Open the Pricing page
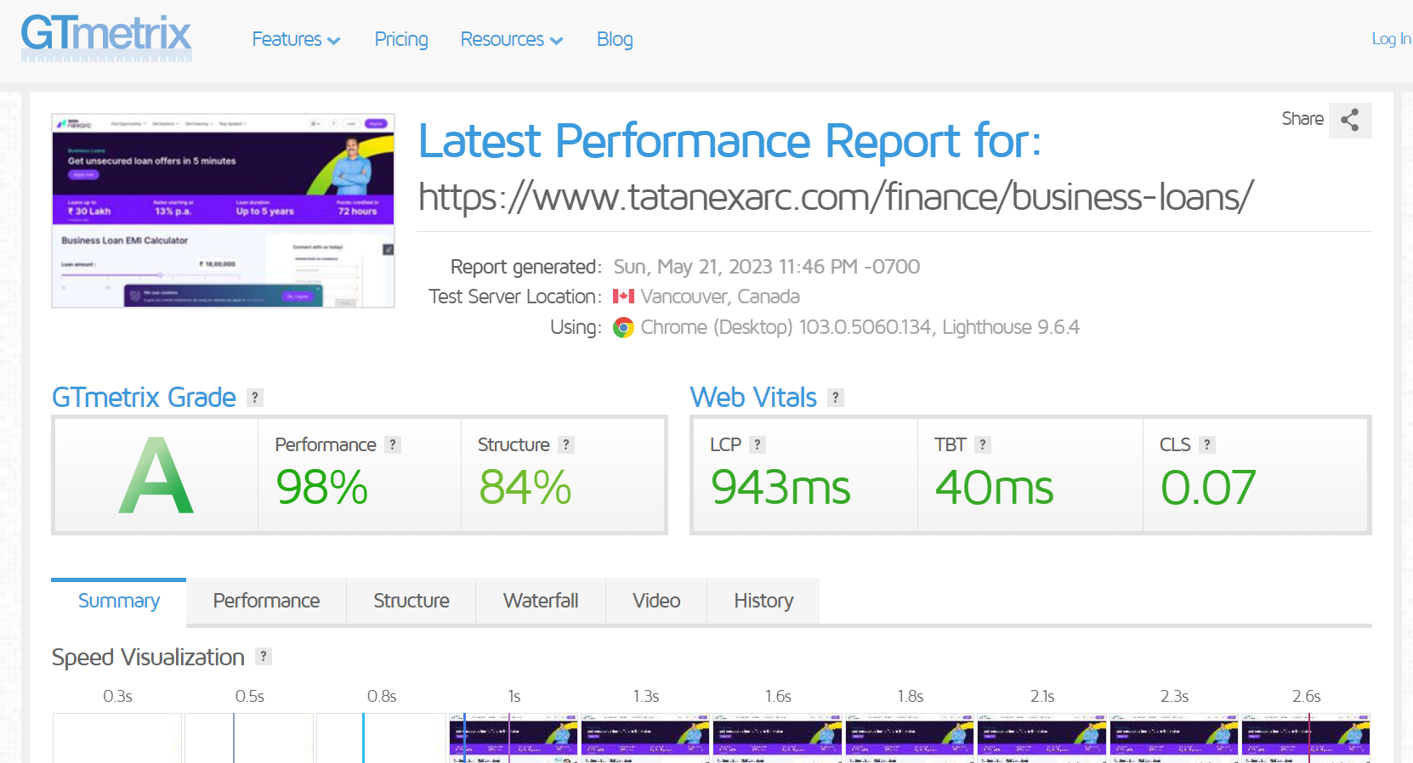Image resolution: width=1413 pixels, height=763 pixels. [x=401, y=40]
